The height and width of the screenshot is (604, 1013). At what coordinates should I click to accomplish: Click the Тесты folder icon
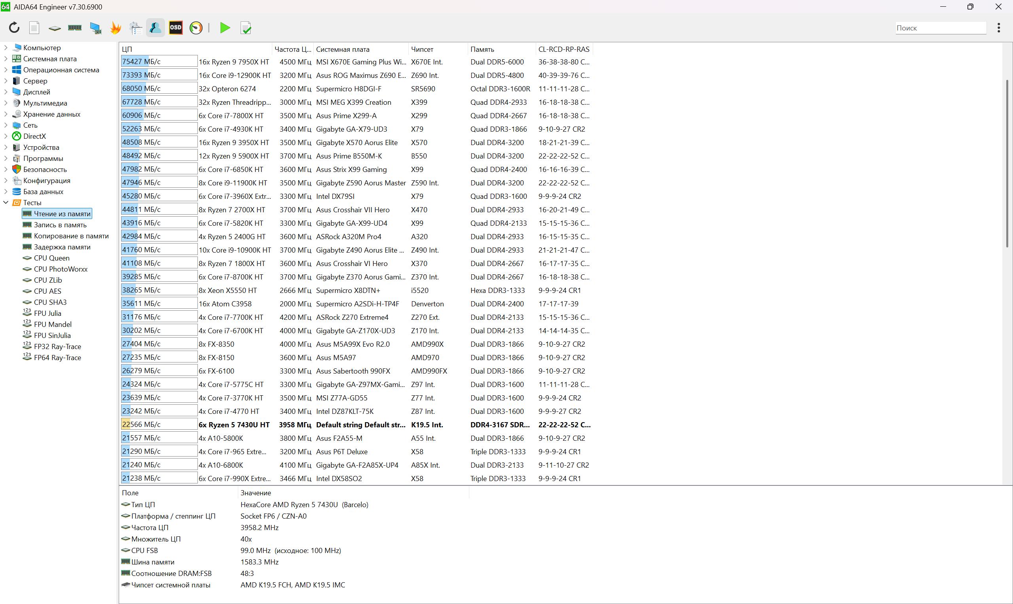pyautogui.click(x=17, y=202)
